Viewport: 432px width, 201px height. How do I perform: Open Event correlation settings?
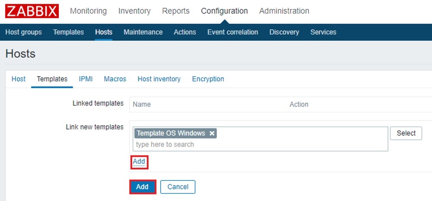click(232, 32)
